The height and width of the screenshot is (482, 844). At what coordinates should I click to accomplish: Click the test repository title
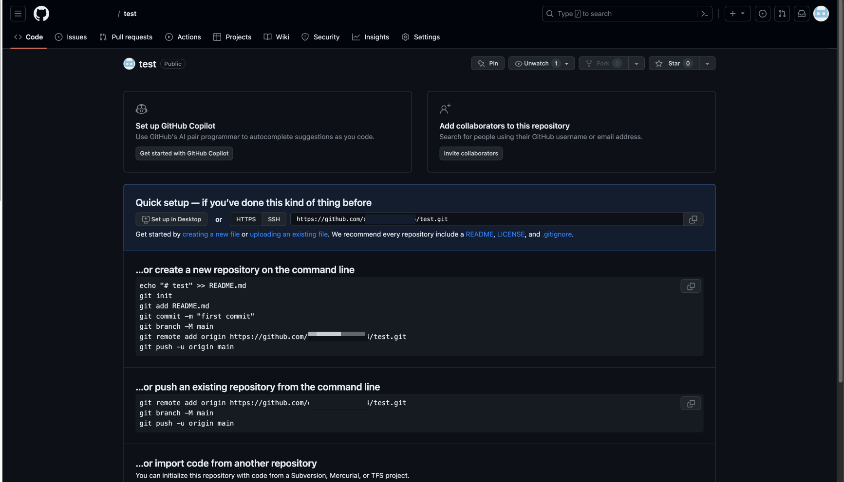click(x=148, y=64)
